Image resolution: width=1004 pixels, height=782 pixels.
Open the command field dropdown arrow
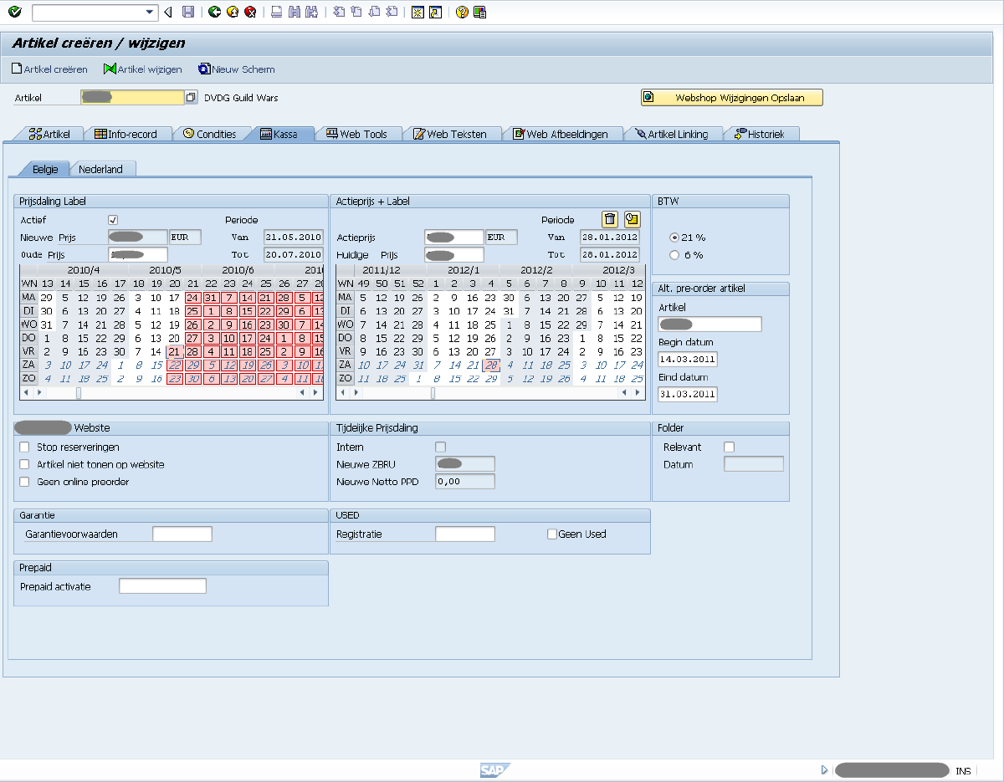(151, 12)
